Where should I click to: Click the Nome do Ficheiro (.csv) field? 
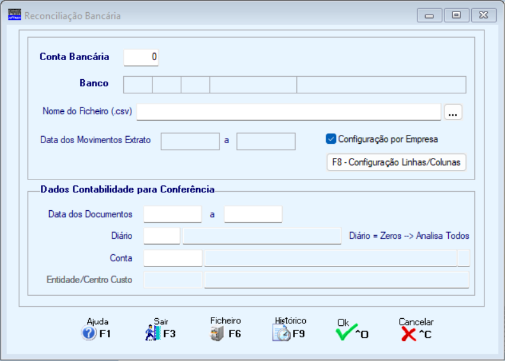[289, 112]
